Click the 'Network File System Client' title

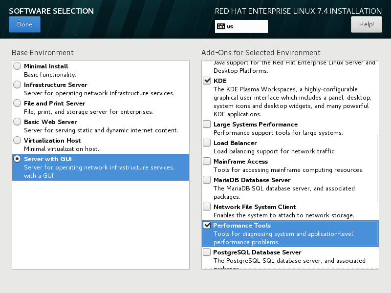(255, 207)
